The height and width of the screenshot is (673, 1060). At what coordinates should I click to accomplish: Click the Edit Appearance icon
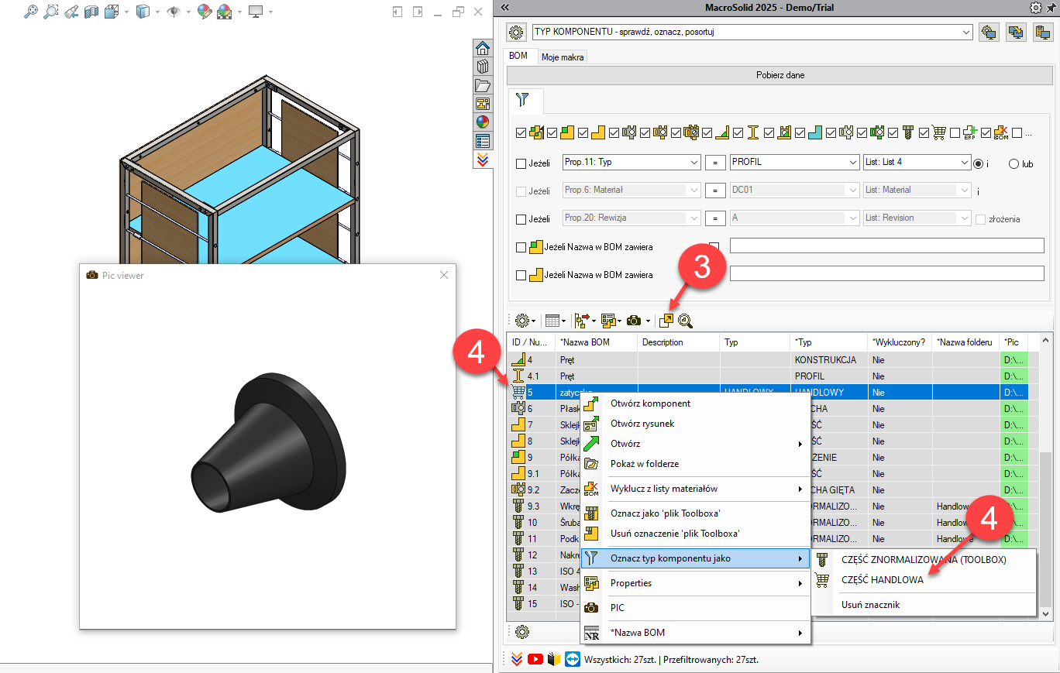point(204,12)
